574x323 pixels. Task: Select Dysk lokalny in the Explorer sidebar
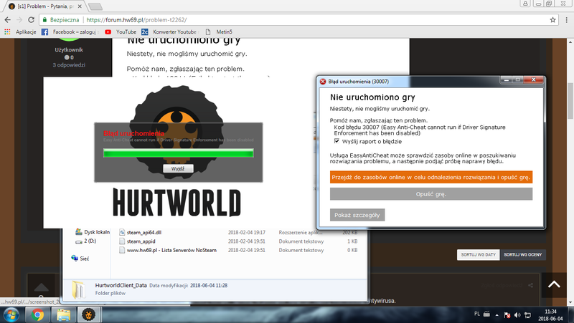pos(93,232)
